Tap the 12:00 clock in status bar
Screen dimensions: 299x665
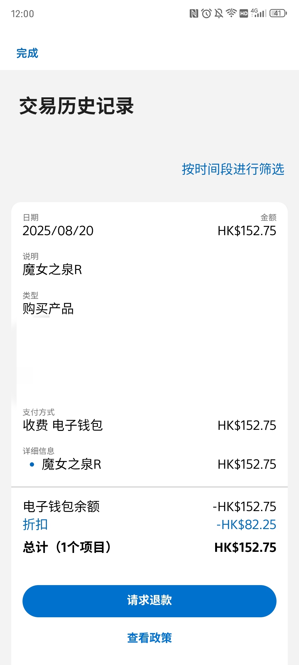(x=23, y=14)
